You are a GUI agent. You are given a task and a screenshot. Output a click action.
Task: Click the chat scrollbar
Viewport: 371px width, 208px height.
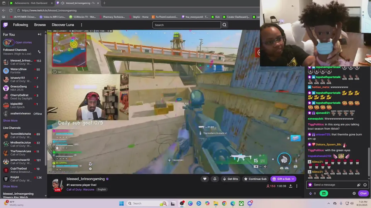[369, 162]
